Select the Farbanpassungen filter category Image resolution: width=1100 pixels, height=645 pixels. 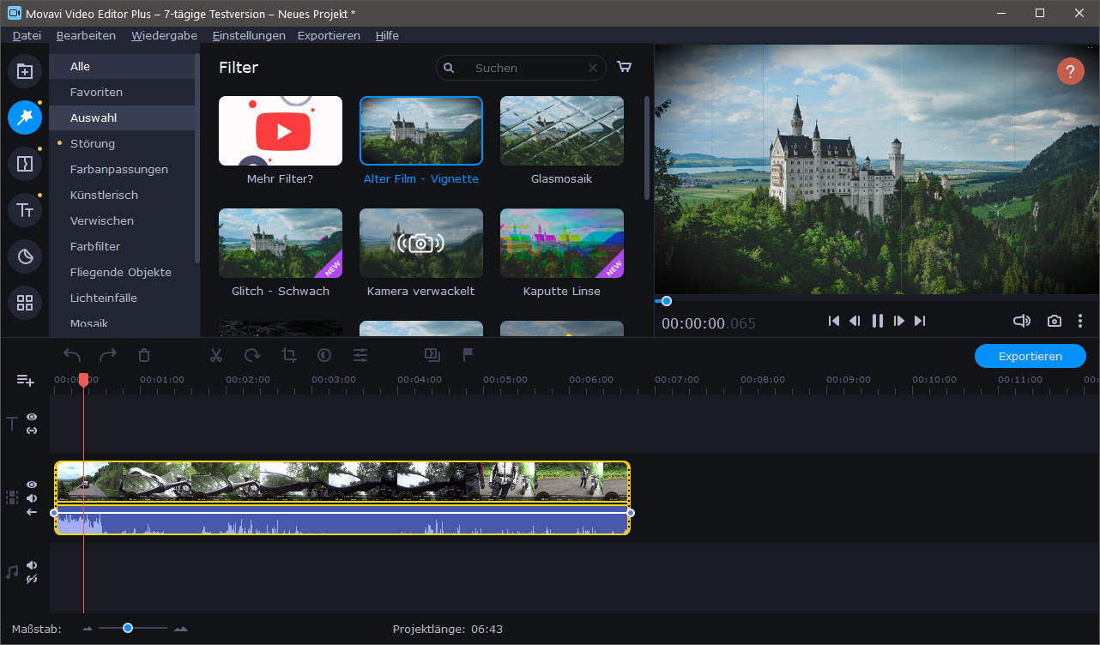tap(119, 169)
